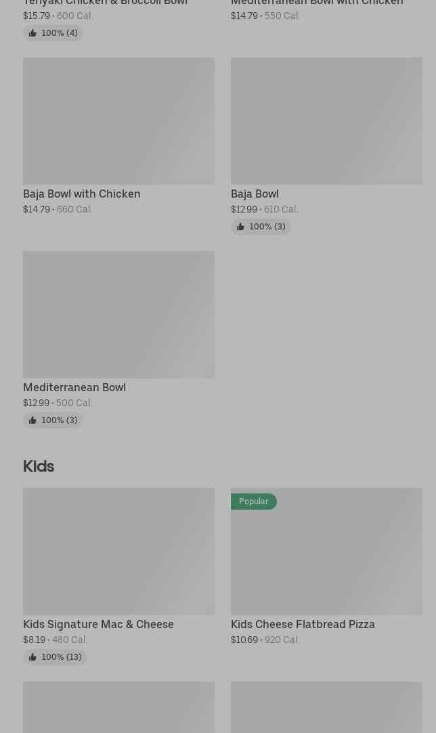This screenshot has width=436, height=733.
Task: Click the $10.69 price for Kids Flatbread Pizza
Action: [x=244, y=640]
